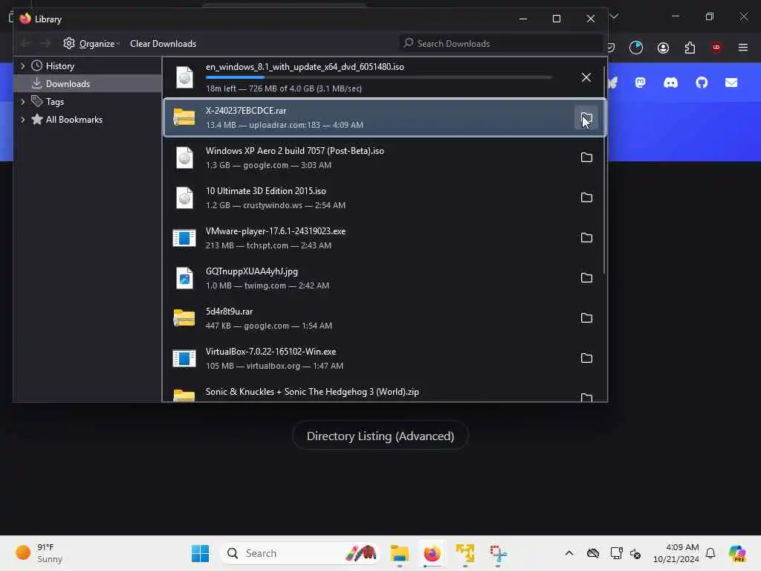Open weather widget showing 91°F Sunny

click(39, 553)
